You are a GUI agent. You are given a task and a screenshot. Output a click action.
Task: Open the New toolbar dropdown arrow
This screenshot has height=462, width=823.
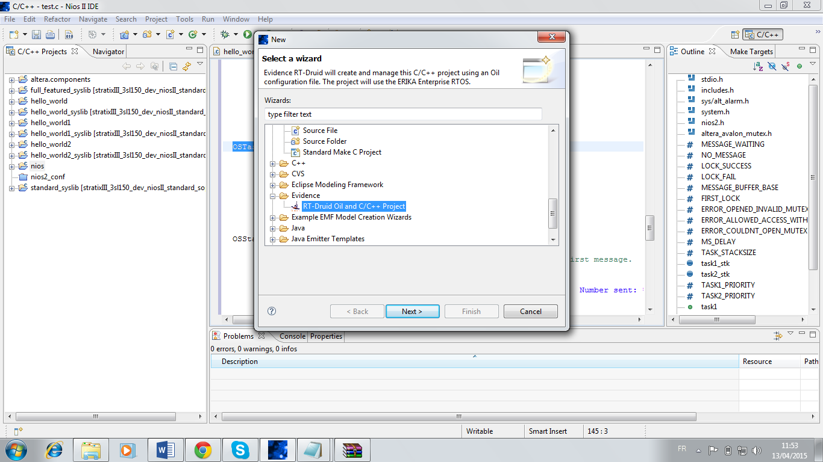click(x=24, y=34)
